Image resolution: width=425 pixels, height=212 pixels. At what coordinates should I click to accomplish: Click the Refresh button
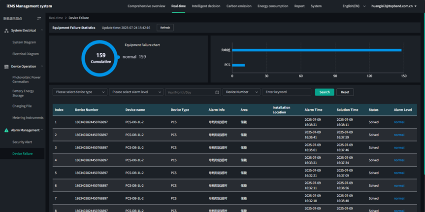point(165,28)
